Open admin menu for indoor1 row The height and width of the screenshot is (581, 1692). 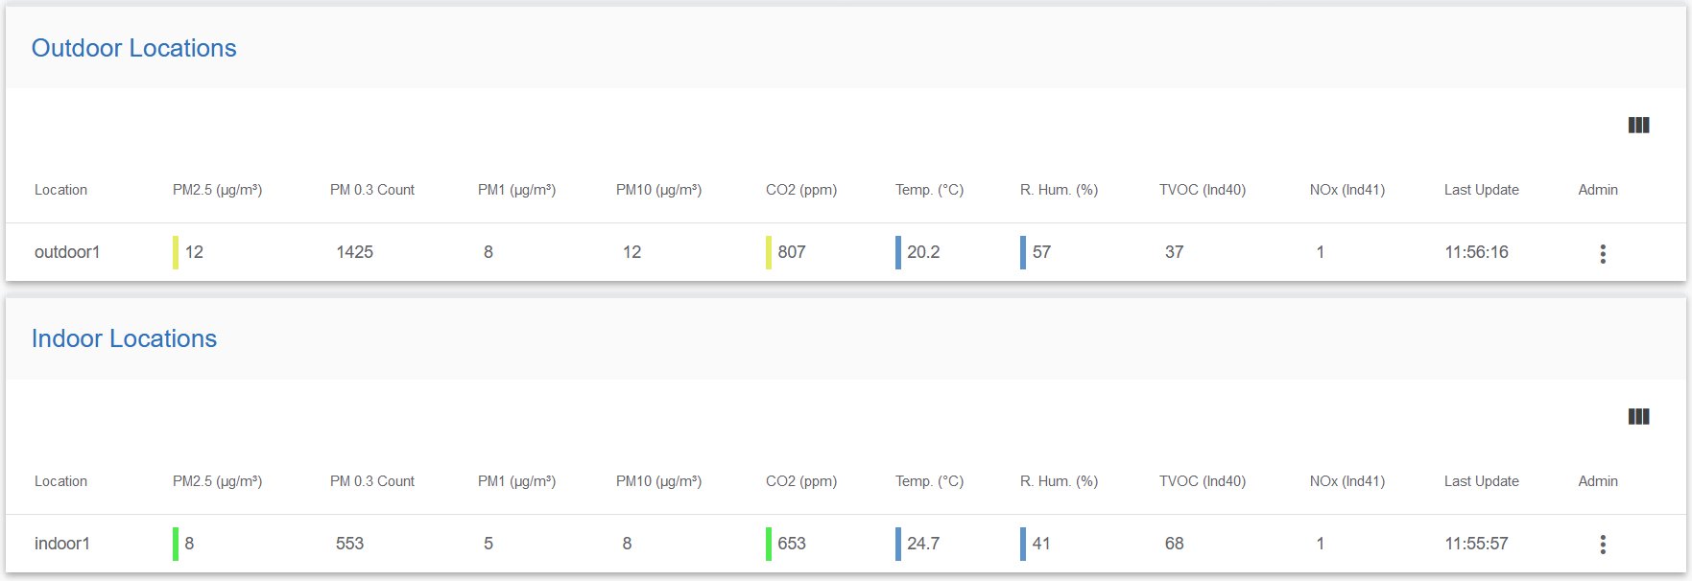tap(1603, 545)
